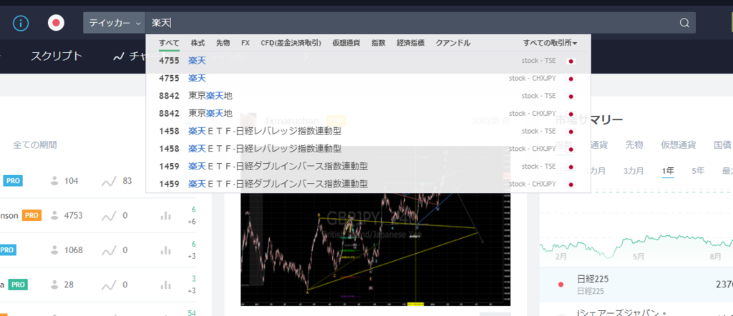Choose 1458 楽天ETF レバレッジ CHXJPY result
733x316 pixels.
[x=369, y=149]
